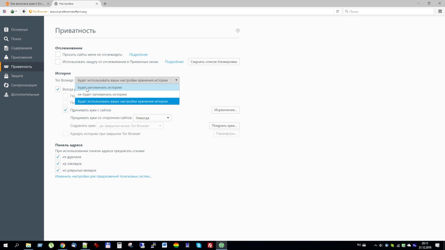This screenshot has width=445, height=250.
Task: Open the Приложения settings section
Action: (x=22, y=57)
